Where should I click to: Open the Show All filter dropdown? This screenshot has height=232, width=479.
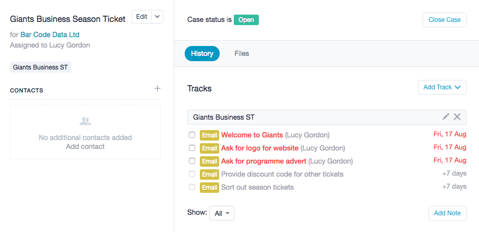[221, 213]
